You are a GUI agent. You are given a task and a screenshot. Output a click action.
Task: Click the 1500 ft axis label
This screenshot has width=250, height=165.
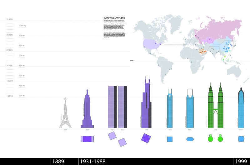click(x=10, y=81)
